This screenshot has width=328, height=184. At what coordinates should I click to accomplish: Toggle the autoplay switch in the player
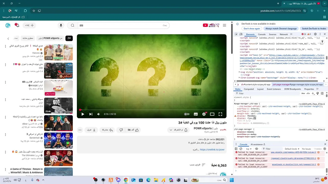[187, 114]
